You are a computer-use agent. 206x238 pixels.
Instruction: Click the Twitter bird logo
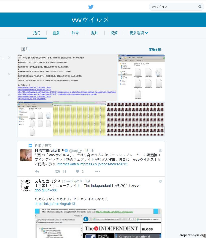(x=91, y=7)
